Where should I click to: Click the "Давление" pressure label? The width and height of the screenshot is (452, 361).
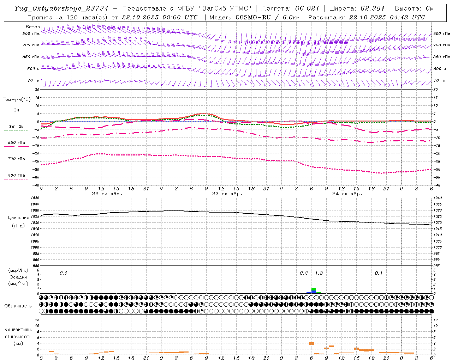pyautogui.click(x=18, y=218)
